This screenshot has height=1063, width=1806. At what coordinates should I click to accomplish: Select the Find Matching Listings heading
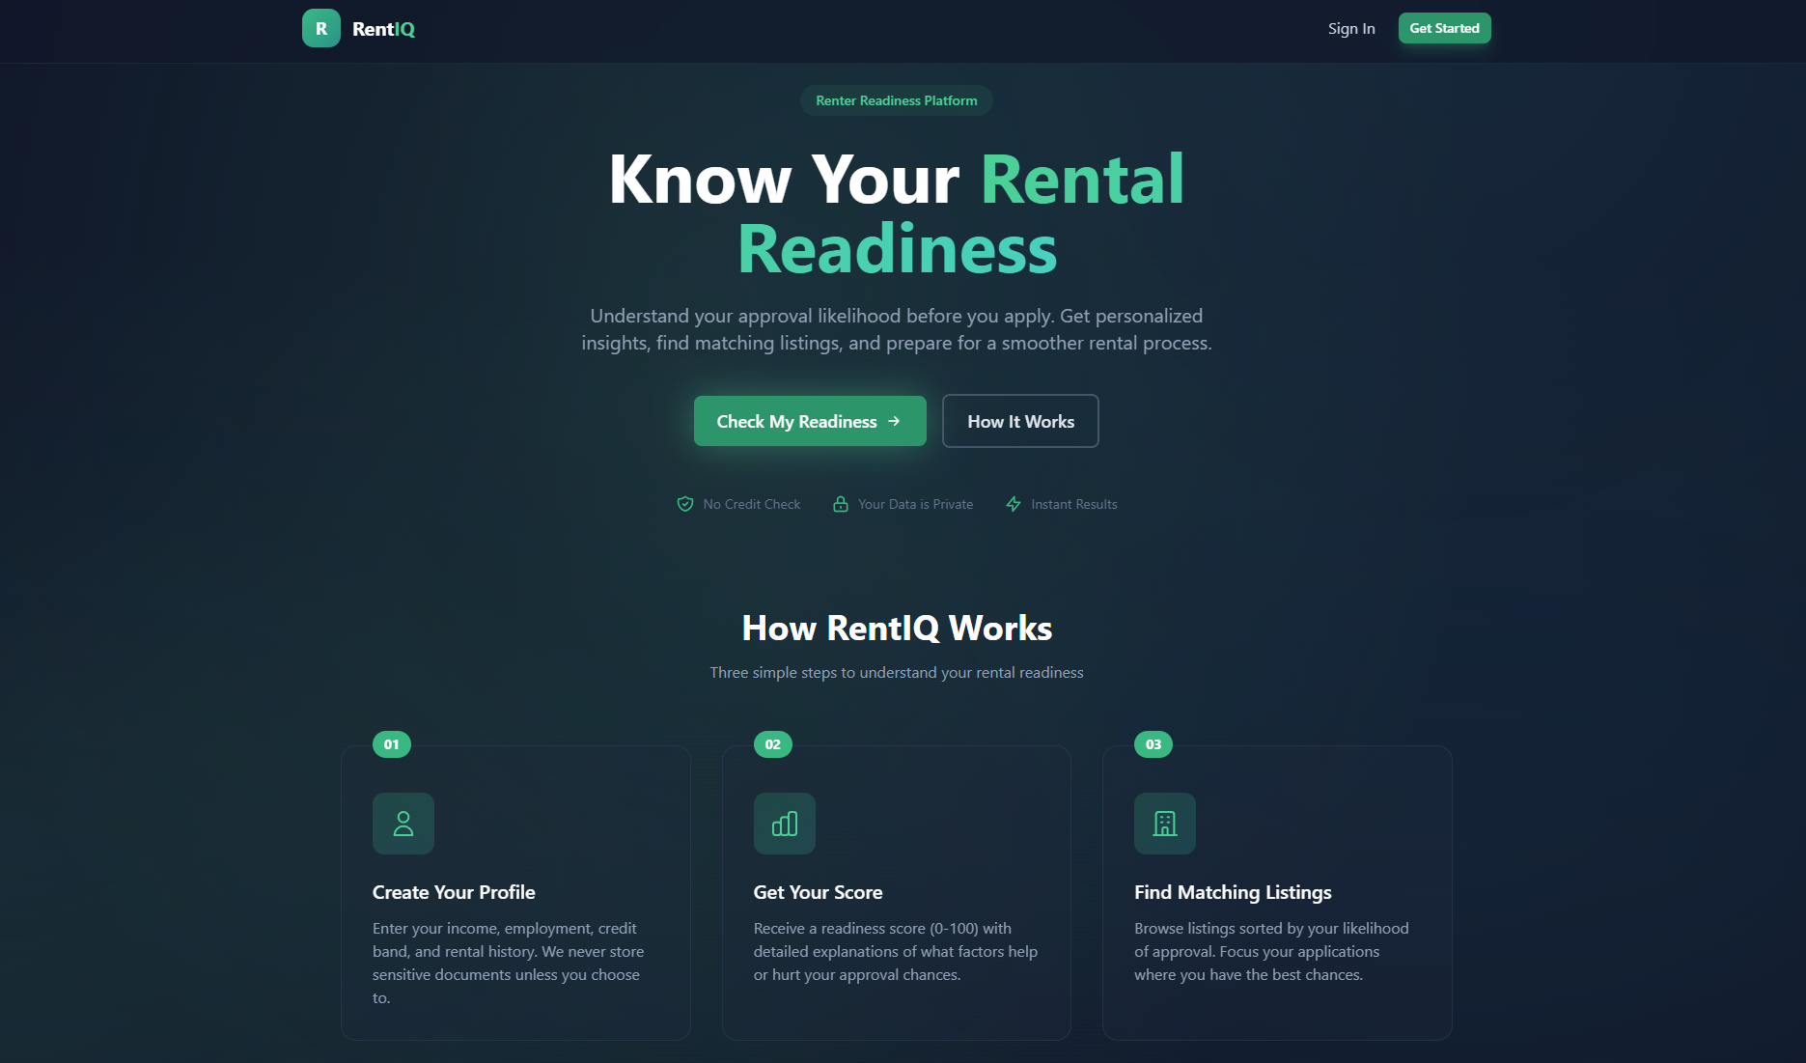[1233, 892]
